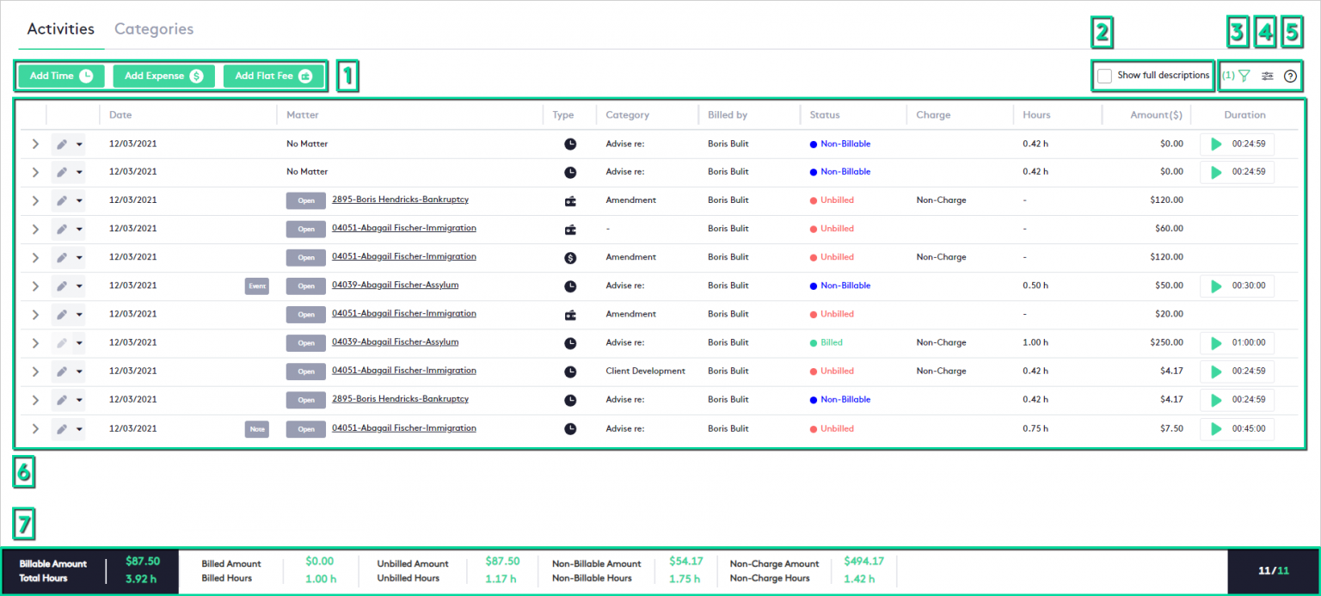This screenshot has height=596, width=1321.
Task: Edit the Bankruptcy $120.00 activity with pencil
Action: coord(62,200)
